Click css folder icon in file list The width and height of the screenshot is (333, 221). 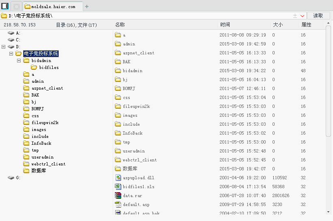click(x=118, y=97)
